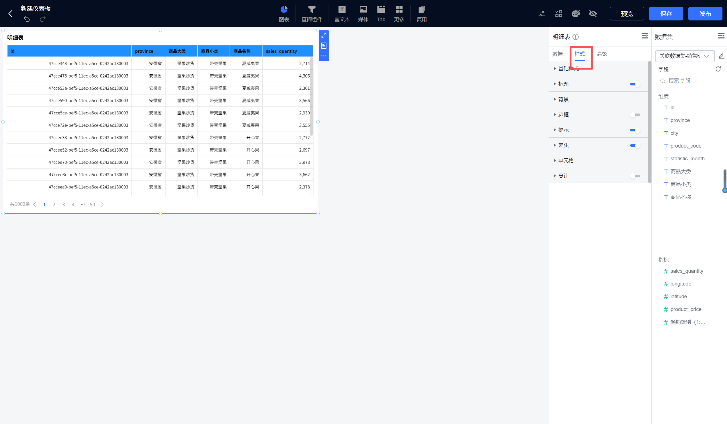Open the 关联数据集 dataset dropdown

tap(684, 56)
